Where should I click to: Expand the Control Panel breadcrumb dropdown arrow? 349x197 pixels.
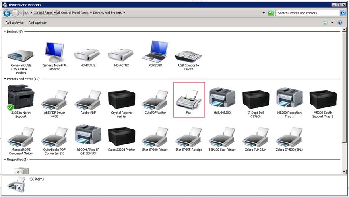tap(55, 13)
